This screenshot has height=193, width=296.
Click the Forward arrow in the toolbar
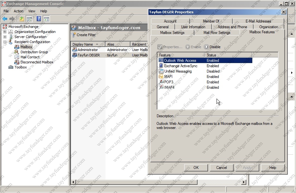12,19
